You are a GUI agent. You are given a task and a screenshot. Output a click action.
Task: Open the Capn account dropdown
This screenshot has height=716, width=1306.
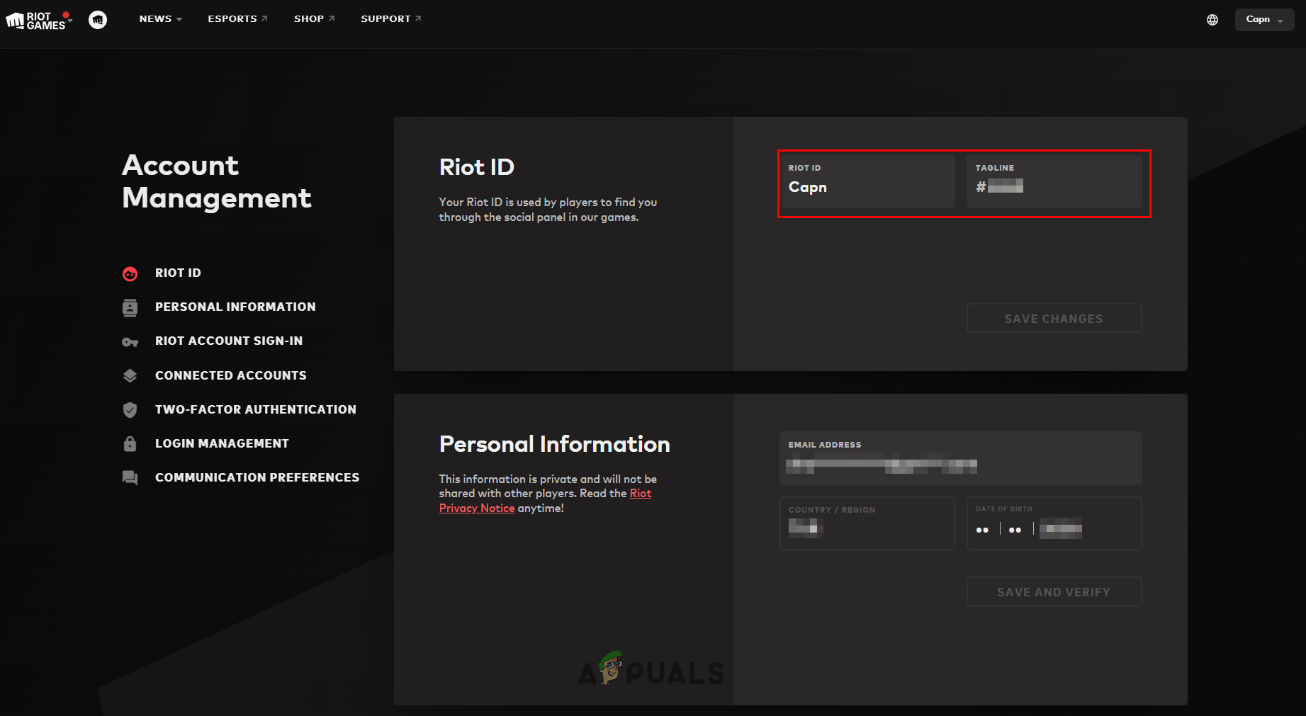[x=1264, y=20]
